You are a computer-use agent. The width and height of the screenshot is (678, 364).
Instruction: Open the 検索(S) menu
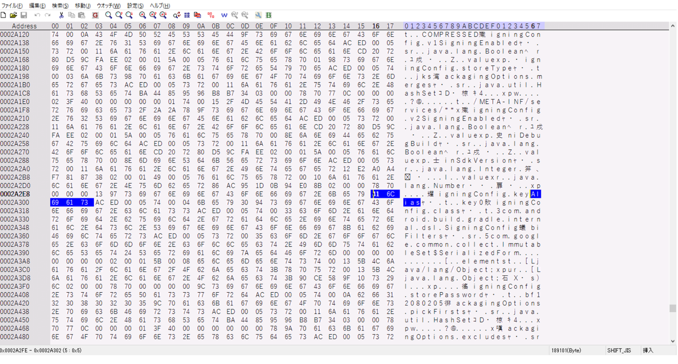(60, 5)
